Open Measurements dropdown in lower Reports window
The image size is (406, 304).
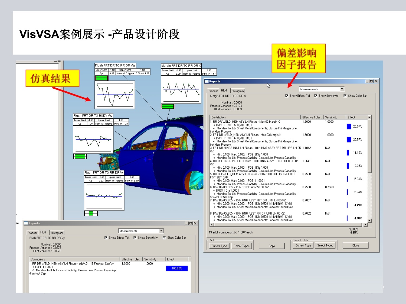[141, 231]
